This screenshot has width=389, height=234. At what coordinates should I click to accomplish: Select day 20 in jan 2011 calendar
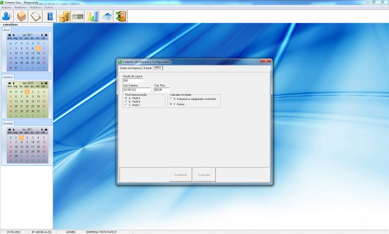(32, 58)
